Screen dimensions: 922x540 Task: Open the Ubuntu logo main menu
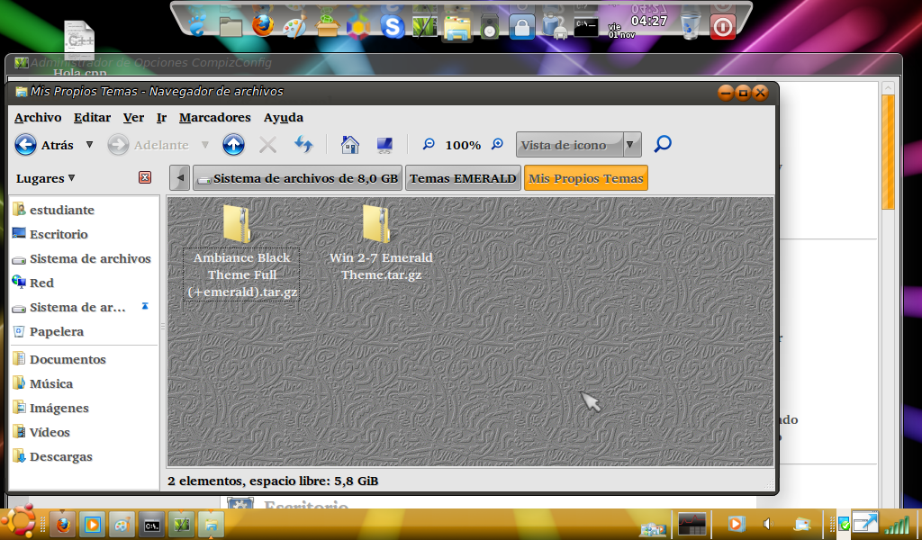[x=19, y=520]
